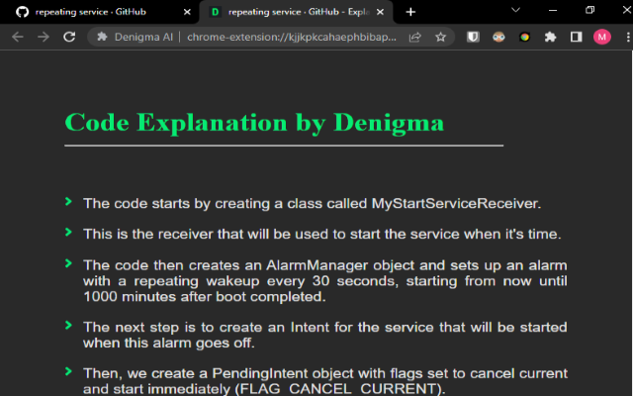Image resolution: width=633 pixels, height=396 pixels.
Task: Click the 'Code Explanation by Denigma' heading
Action: [x=254, y=122]
